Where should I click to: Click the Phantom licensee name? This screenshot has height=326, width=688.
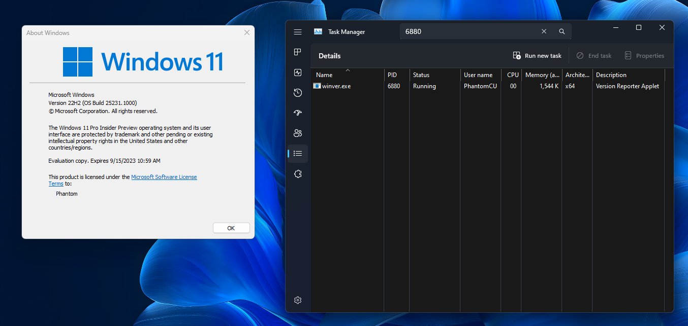[67, 194]
